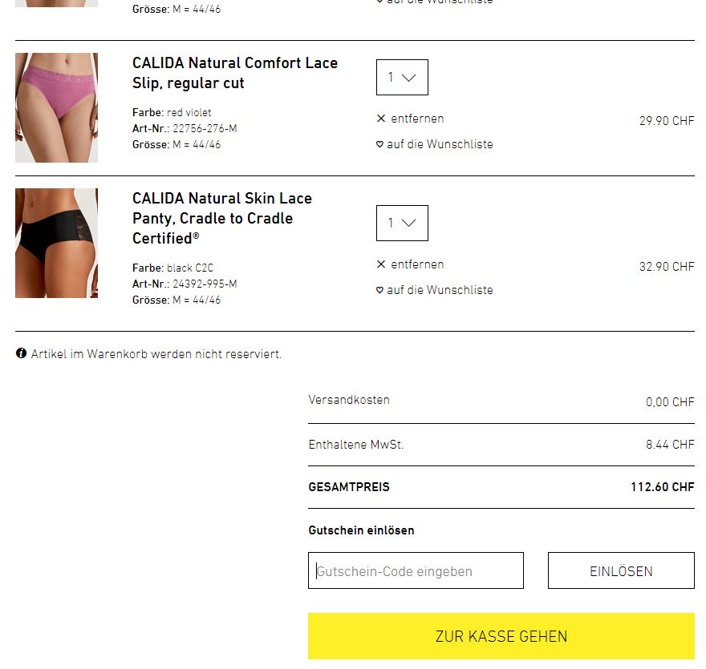The height and width of the screenshot is (669, 706).
Task: Click the EINLÖSEN voucher button
Action: click(621, 570)
